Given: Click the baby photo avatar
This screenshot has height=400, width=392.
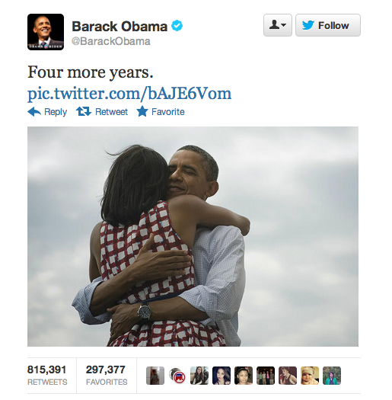Looking at the screenshot, I should (x=310, y=376).
